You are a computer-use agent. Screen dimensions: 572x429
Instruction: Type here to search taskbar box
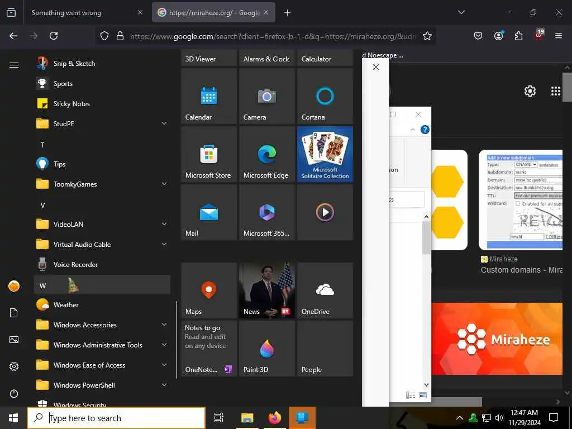point(116,418)
